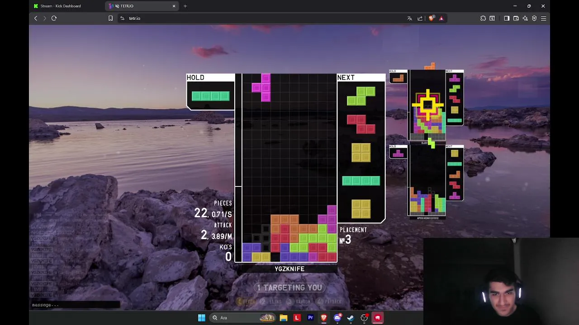Viewport: 579px width, 325px height.
Task: Open the Riot client taskbar icon
Action: (377, 318)
